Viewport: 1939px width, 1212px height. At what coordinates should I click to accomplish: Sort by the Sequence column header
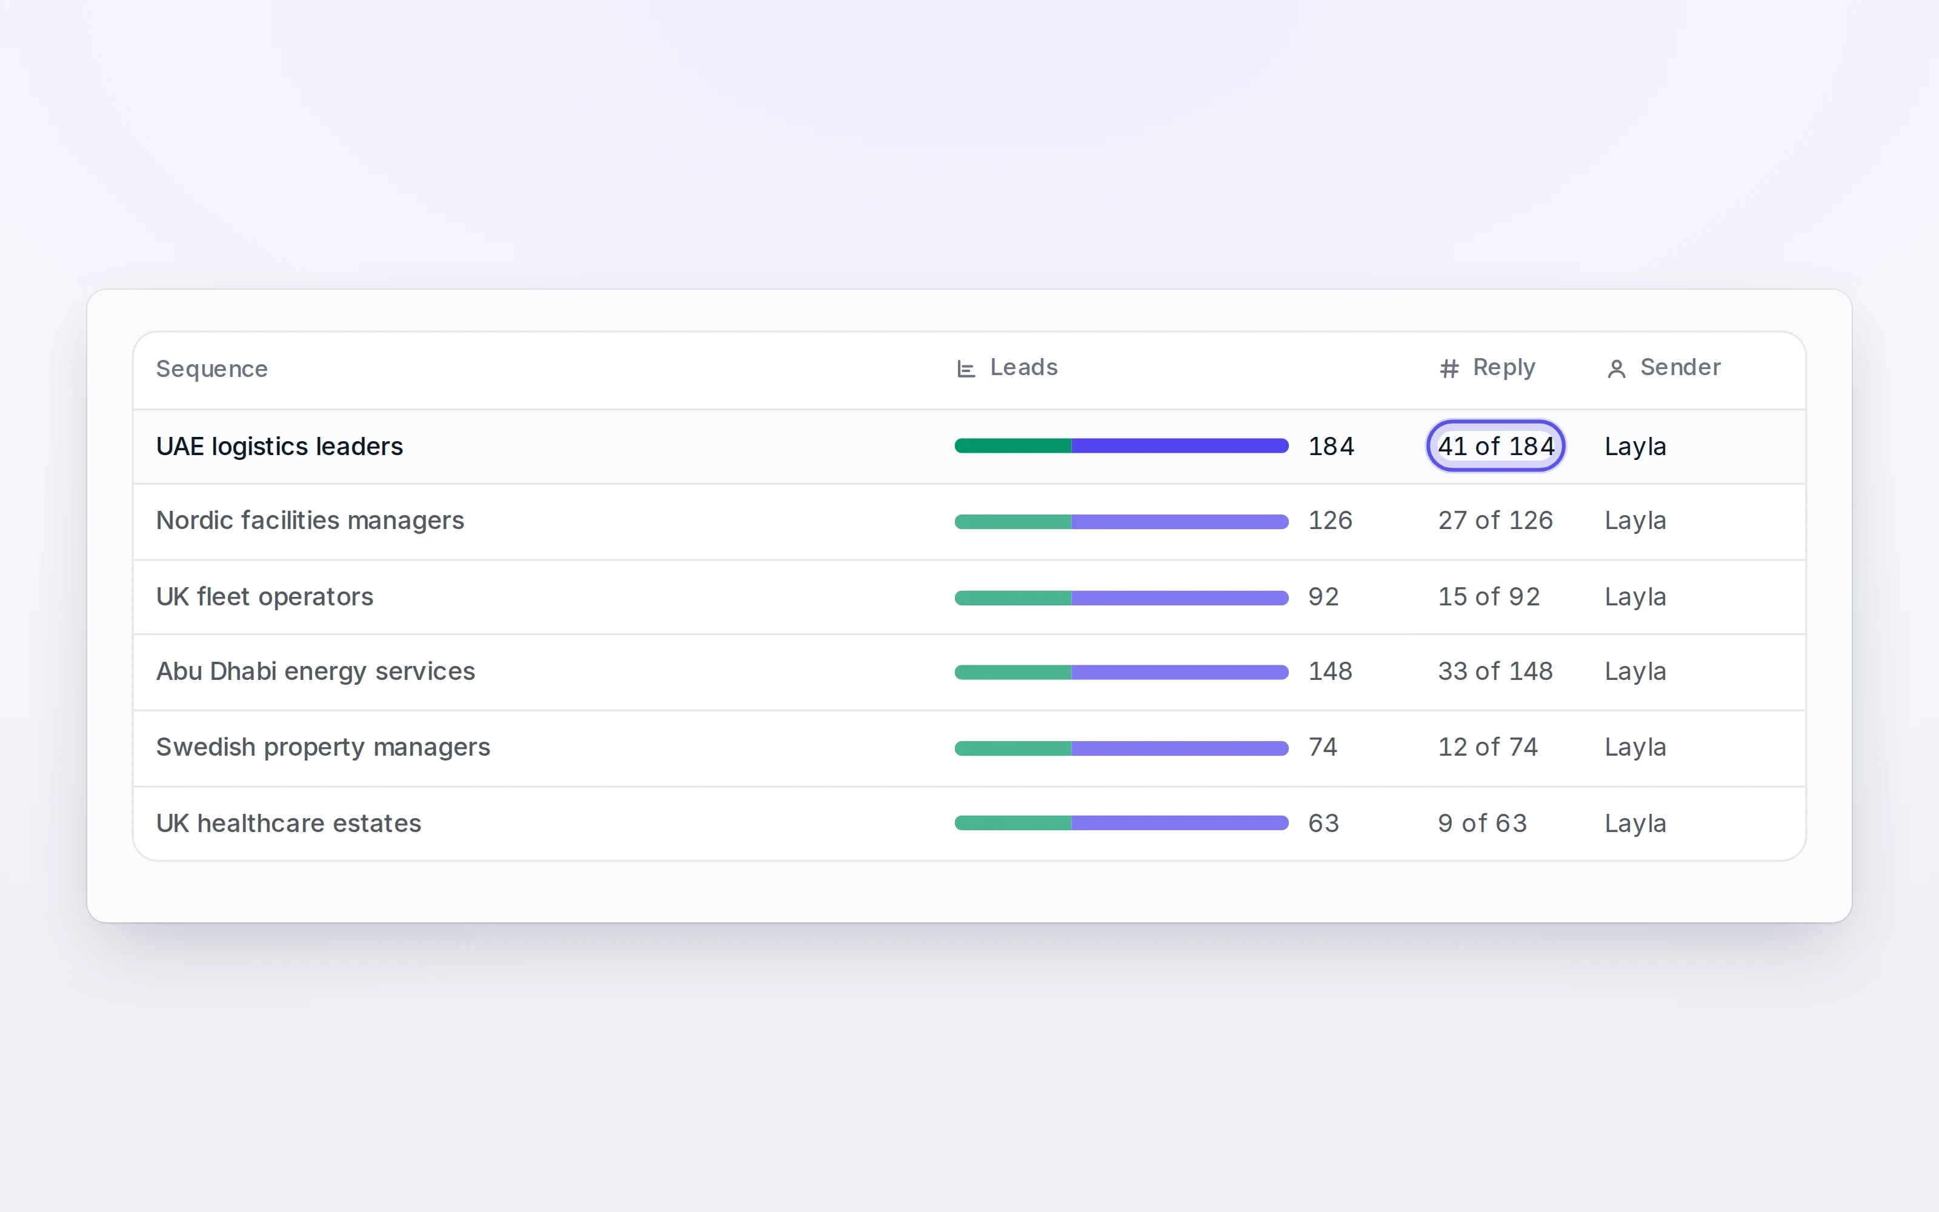211,368
